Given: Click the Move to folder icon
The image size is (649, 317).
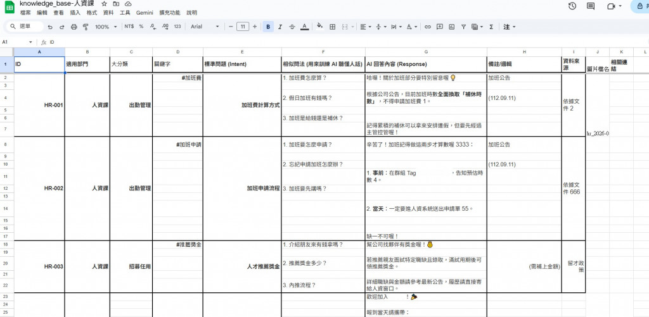Looking at the screenshot, I should coord(117,4).
